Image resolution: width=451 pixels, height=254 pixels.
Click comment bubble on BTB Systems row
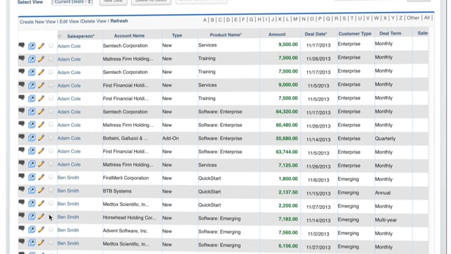pos(22,189)
